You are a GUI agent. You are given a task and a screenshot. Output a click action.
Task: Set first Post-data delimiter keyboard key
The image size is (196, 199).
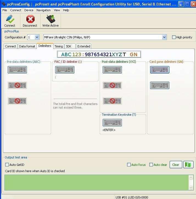click(112, 70)
